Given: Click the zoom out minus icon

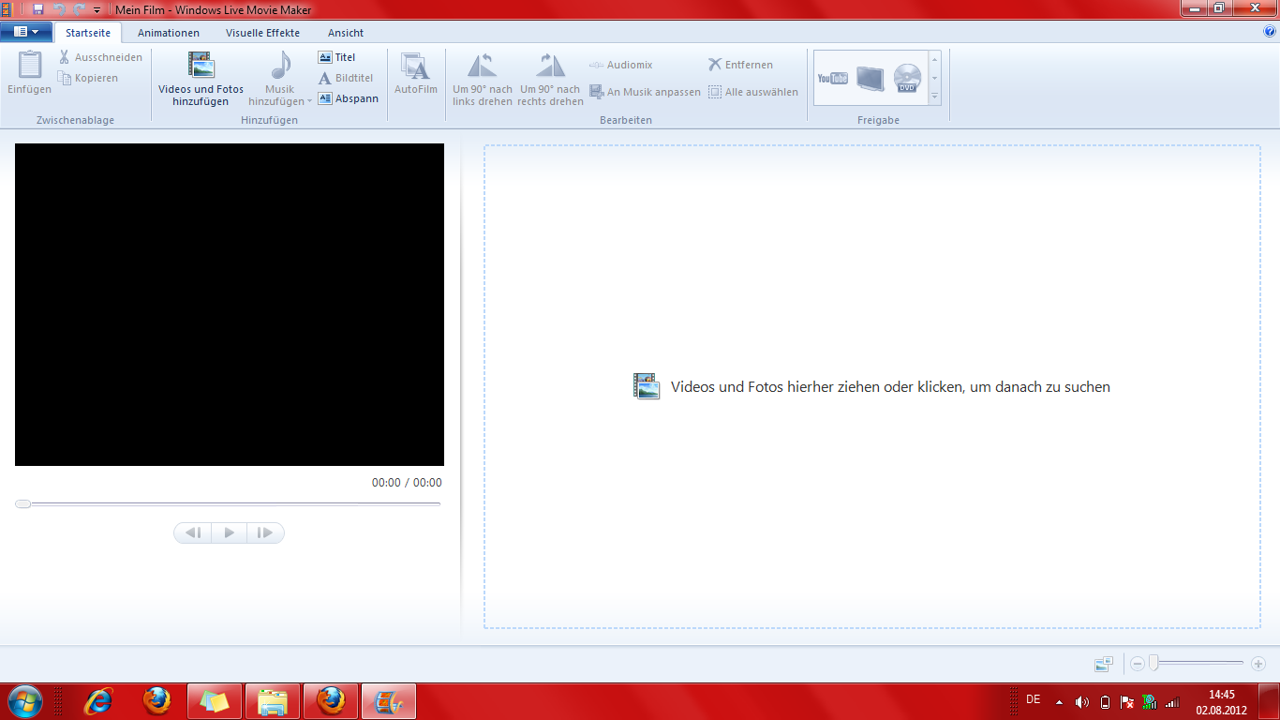Looking at the screenshot, I should click(1138, 664).
